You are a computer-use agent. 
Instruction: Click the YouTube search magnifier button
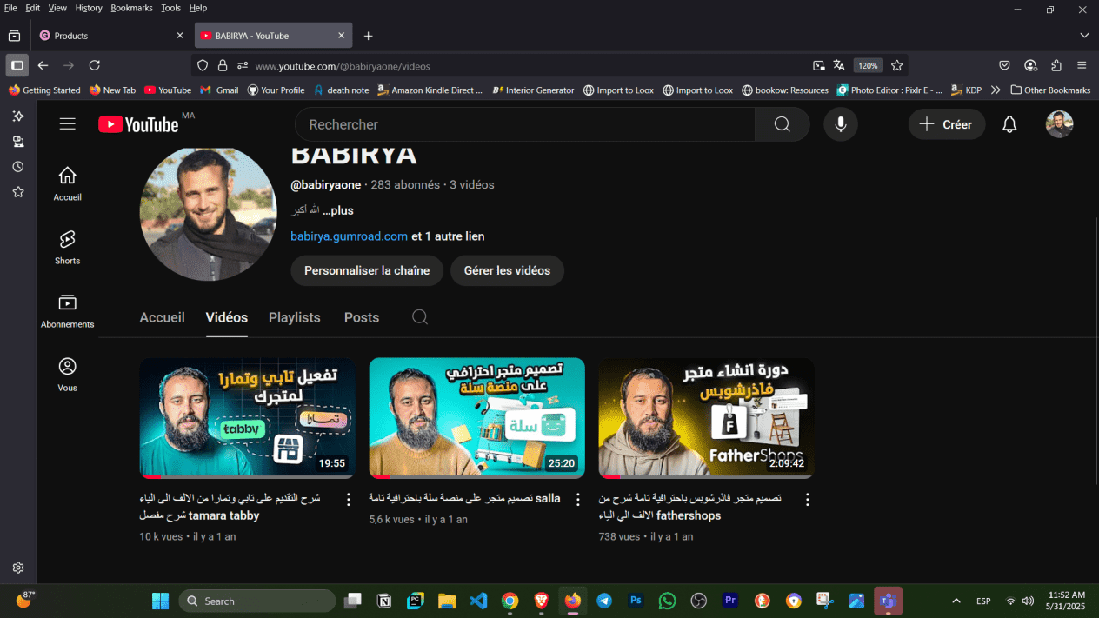pos(782,124)
